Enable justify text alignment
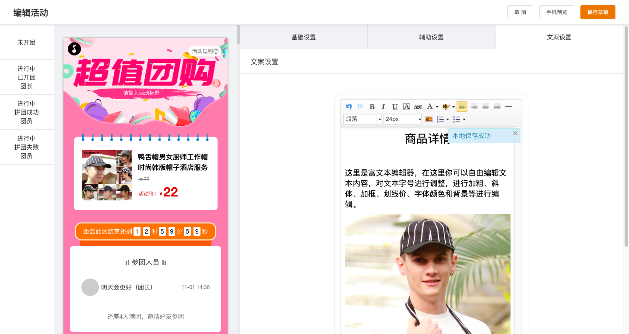 497,107
